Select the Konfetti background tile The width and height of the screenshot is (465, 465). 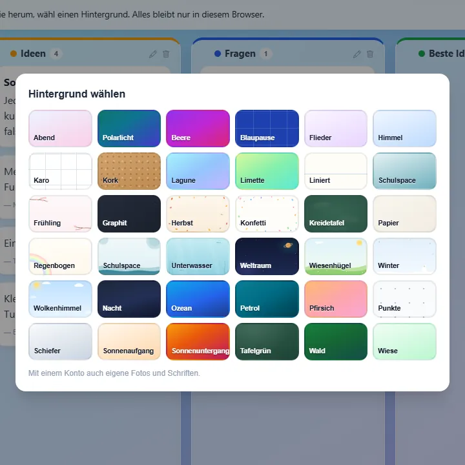pos(267,214)
